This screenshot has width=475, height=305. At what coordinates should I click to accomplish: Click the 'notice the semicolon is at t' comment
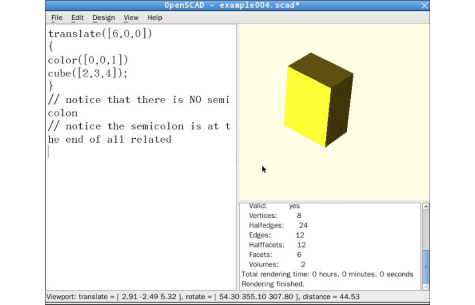139,126
